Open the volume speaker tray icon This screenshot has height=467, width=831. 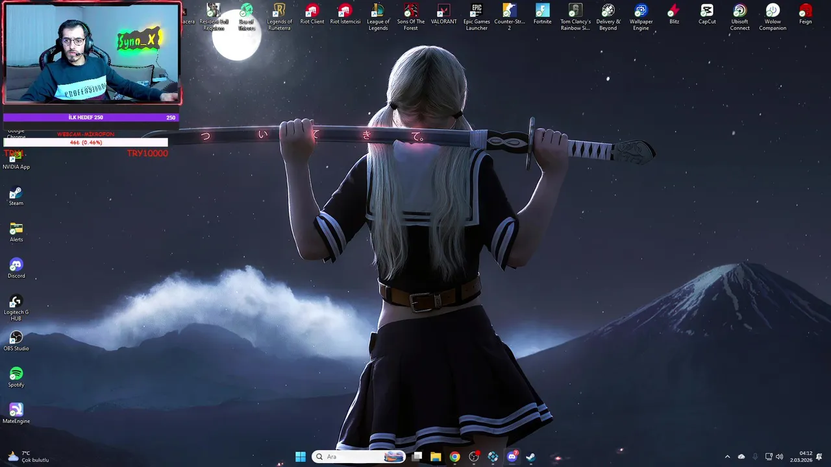(779, 457)
